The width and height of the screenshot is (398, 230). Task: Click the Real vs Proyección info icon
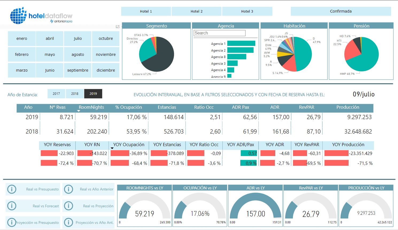pos(69,206)
